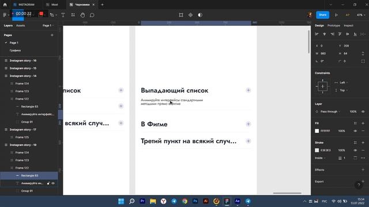The image size is (369, 207).
Task: Open advanced stroke settings three dots
Action: pyautogui.click(x=363, y=158)
